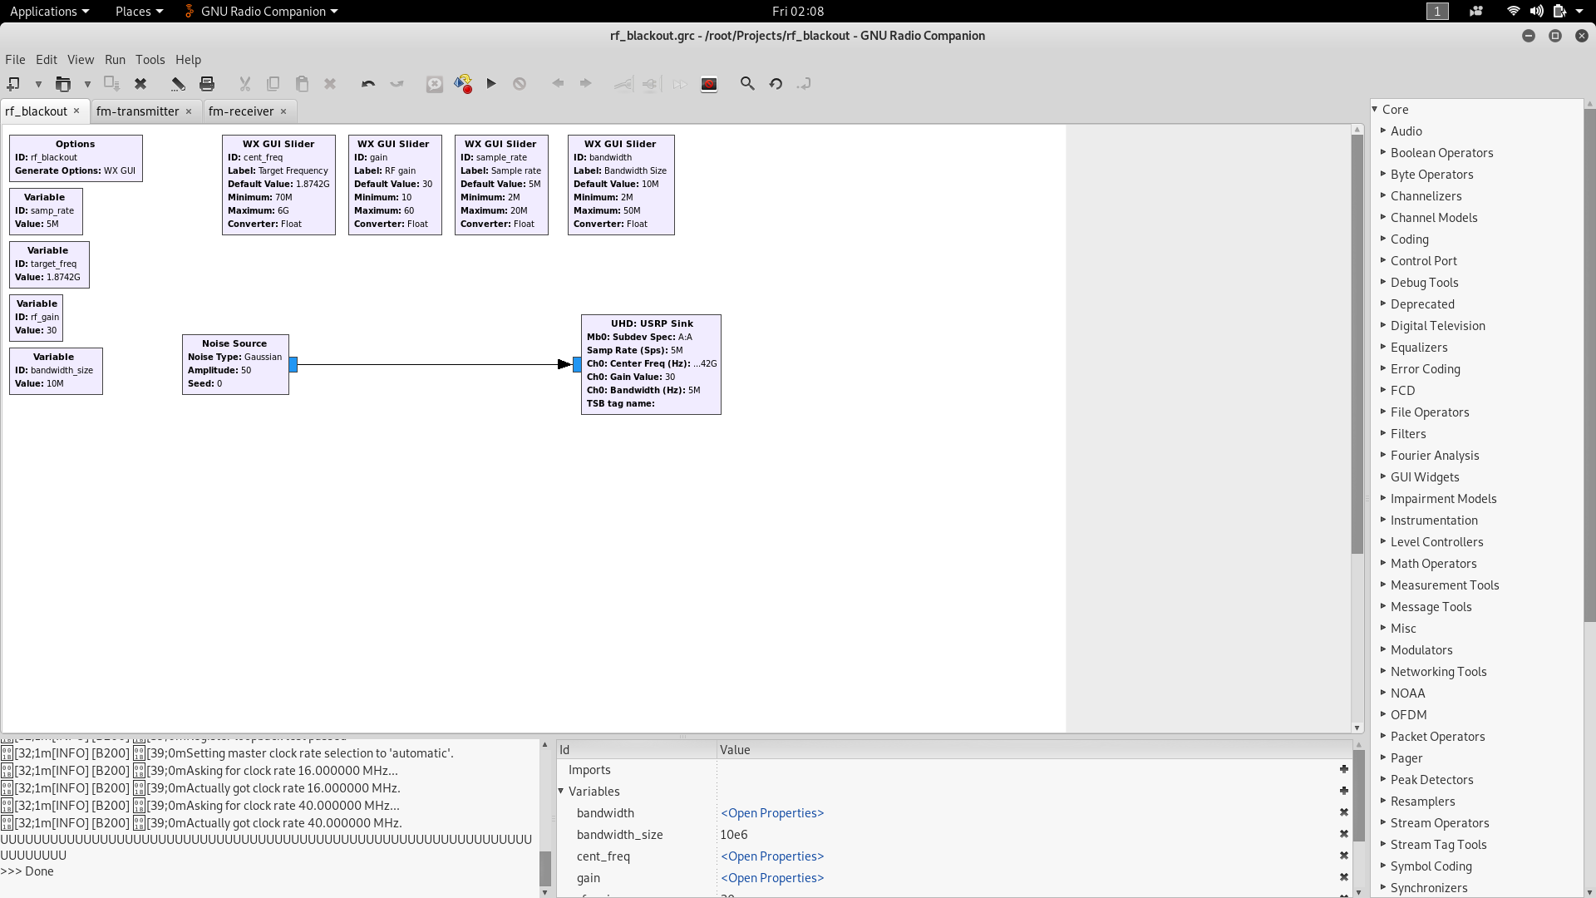Open the Tools menu
This screenshot has width=1596, height=898.
[x=150, y=60]
